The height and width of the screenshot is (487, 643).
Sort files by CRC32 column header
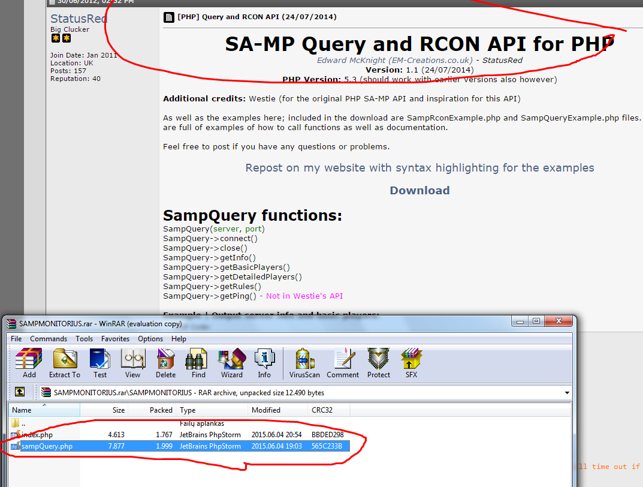click(x=329, y=410)
